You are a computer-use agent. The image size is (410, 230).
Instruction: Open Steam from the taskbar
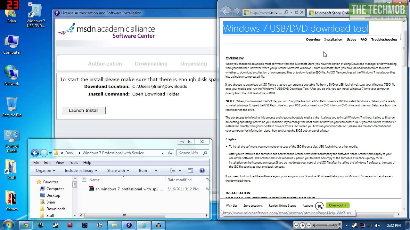55,225
